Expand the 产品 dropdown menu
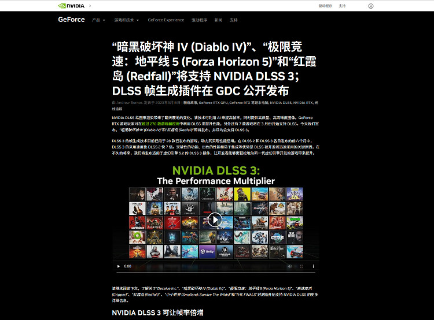 (x=98, y=20)
